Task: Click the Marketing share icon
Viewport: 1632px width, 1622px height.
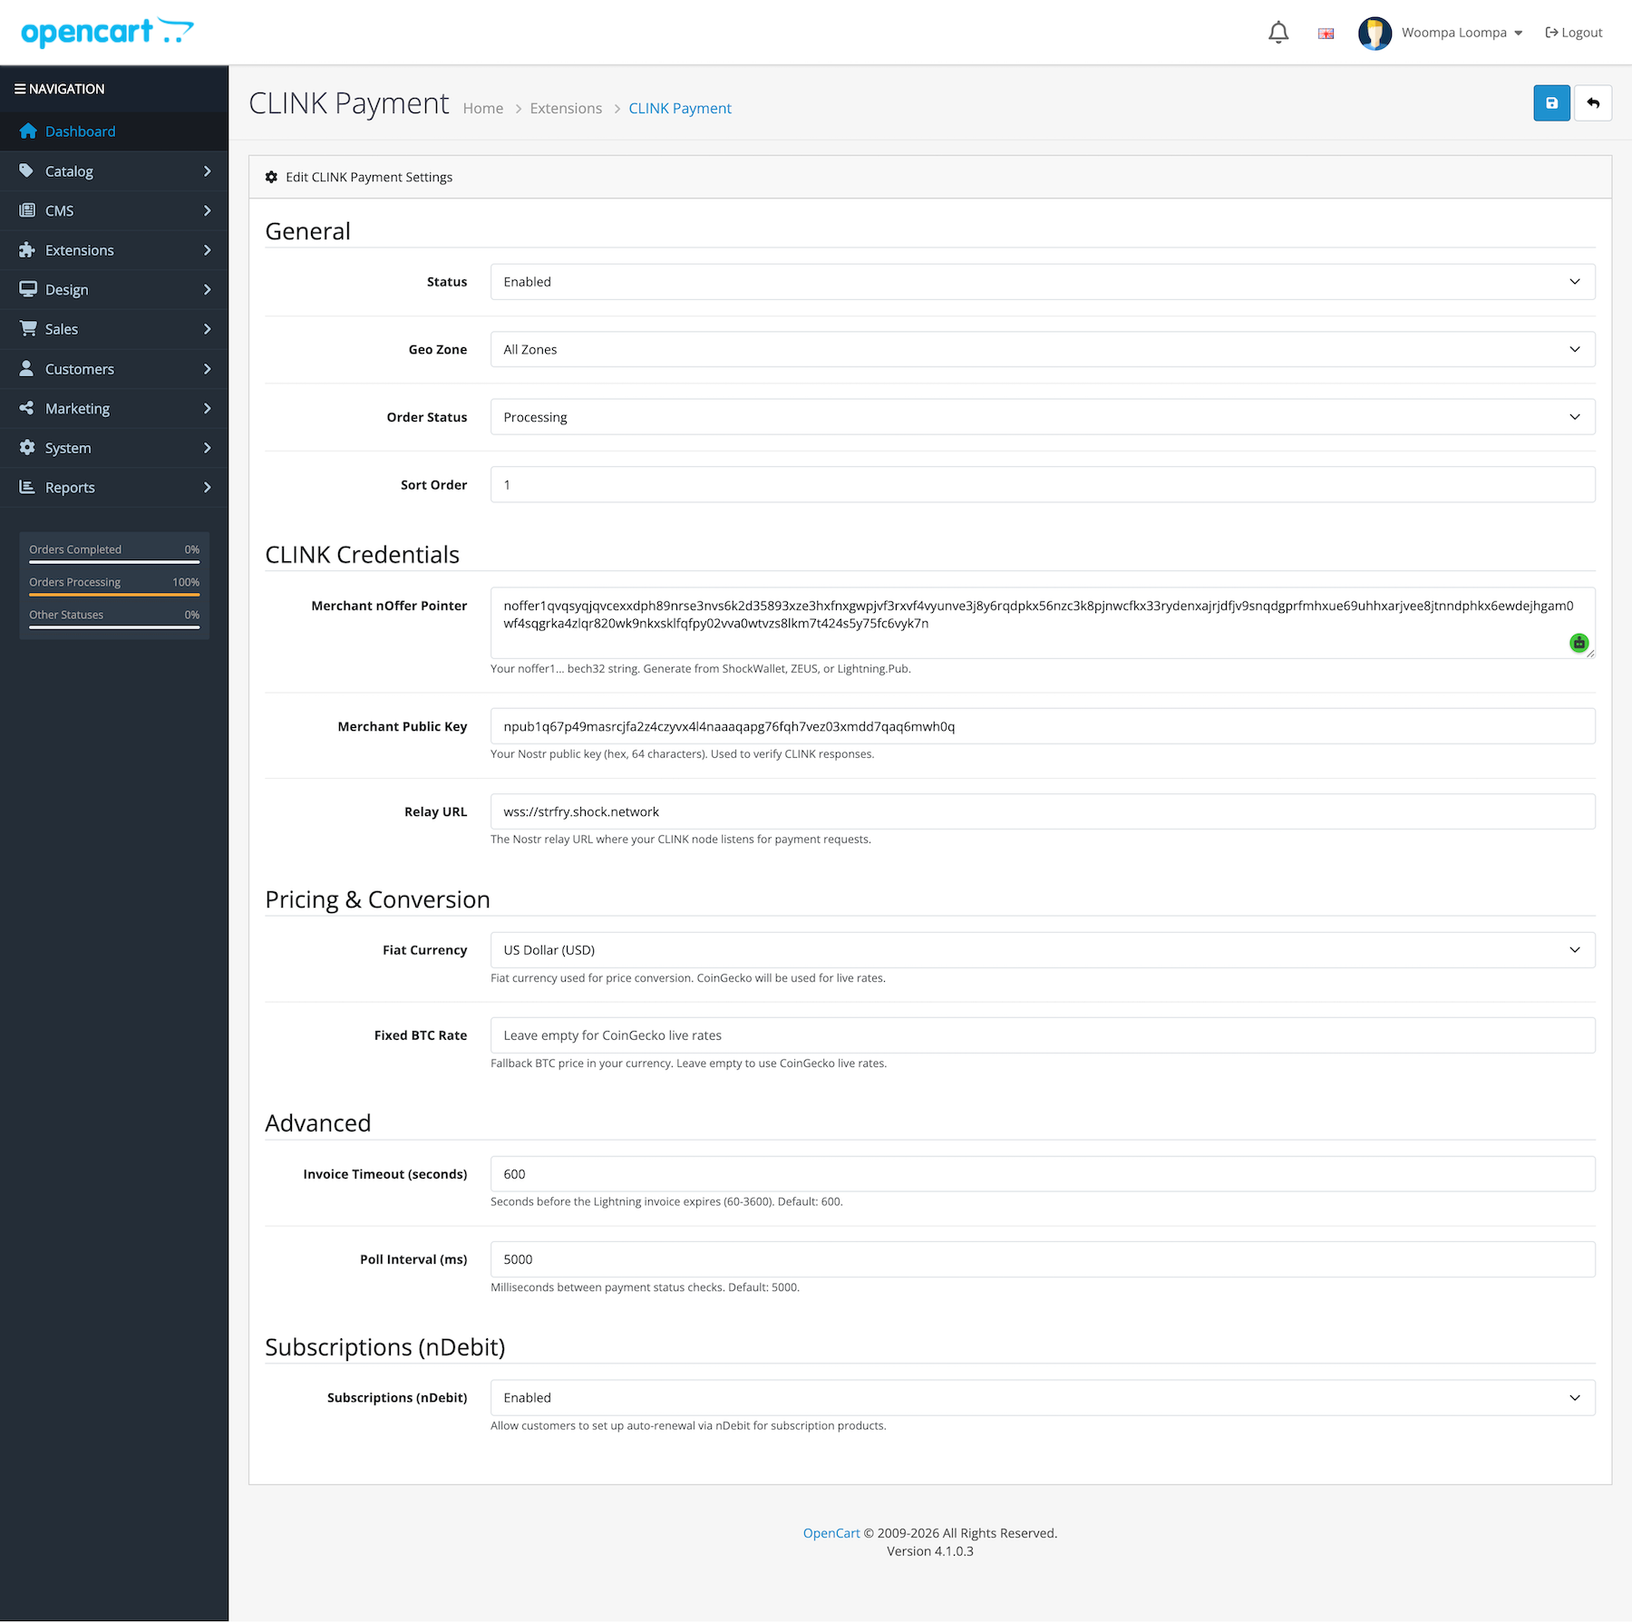Action: [26, 408]
